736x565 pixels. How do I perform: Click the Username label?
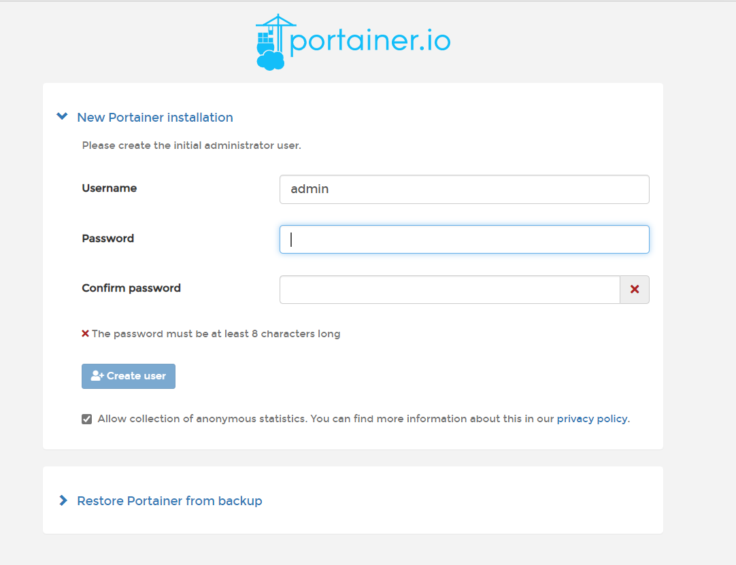click(x=110, y=188)
